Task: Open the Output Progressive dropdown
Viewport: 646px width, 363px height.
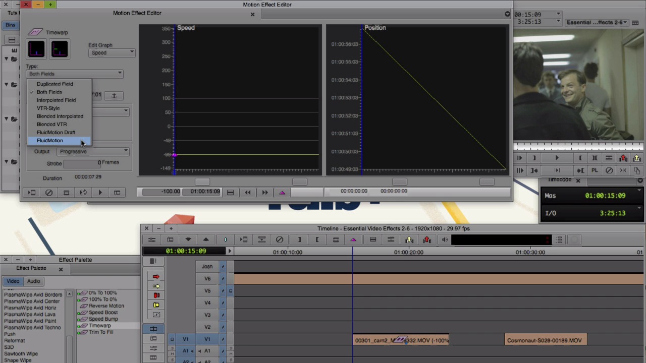Action: [93, 152]
